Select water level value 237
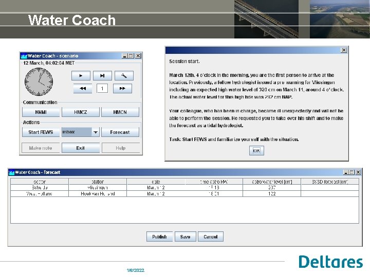 [x=272, y=188]
